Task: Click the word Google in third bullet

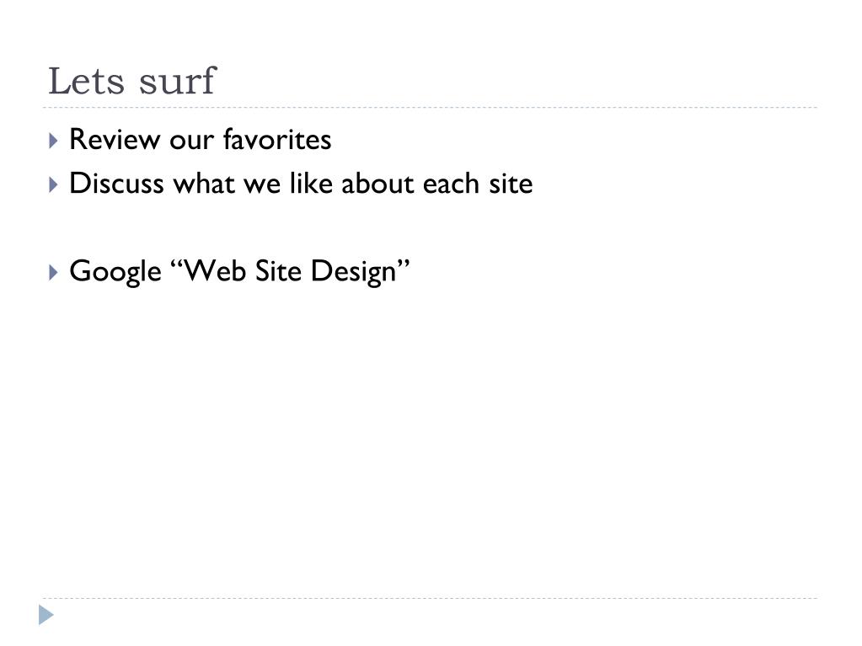Action: (x=115, y=272)
